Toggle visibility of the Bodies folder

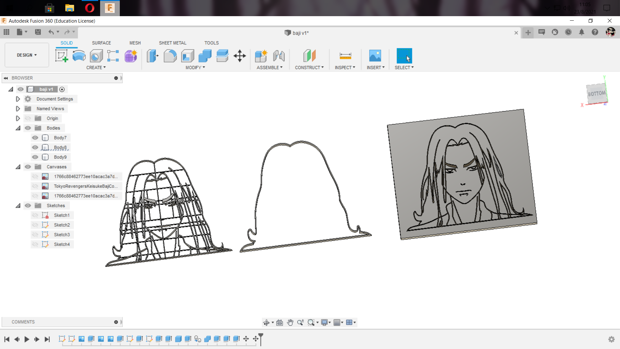[28, 128]
